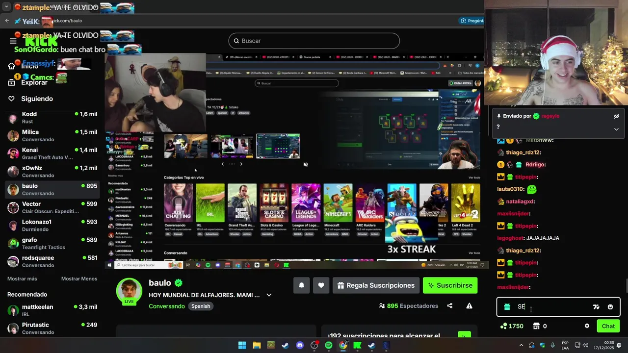The width and height of the screenshot is (628, 353).
Task: Collapse followed list with Mostrar Menos
Action: (x=79, y=278)
